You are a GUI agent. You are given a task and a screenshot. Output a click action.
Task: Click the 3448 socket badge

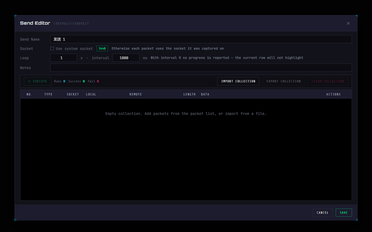[x=102, y=48]
